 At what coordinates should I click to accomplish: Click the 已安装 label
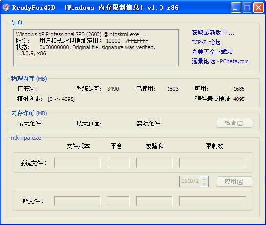click(x=27, y=89)
